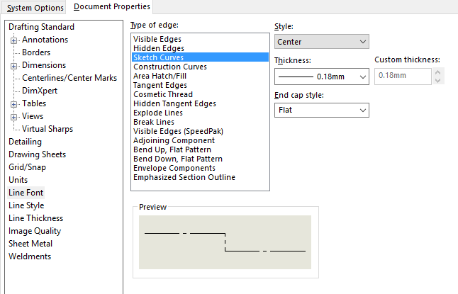Select Centerlines/Center Marks in tree
This screenshot has height=294, width=458.
(x=69, y=78)
